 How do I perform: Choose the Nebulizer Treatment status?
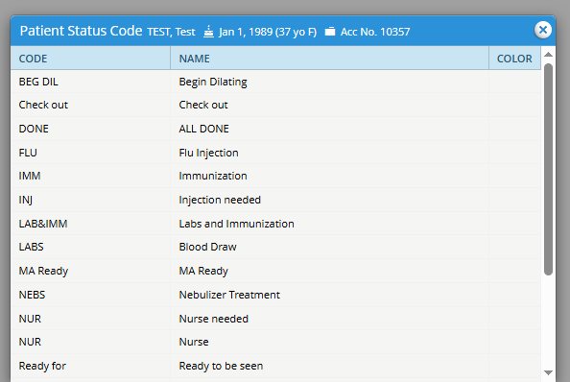229,295
